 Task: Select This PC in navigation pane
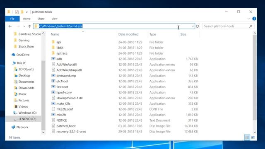[21, 63]
